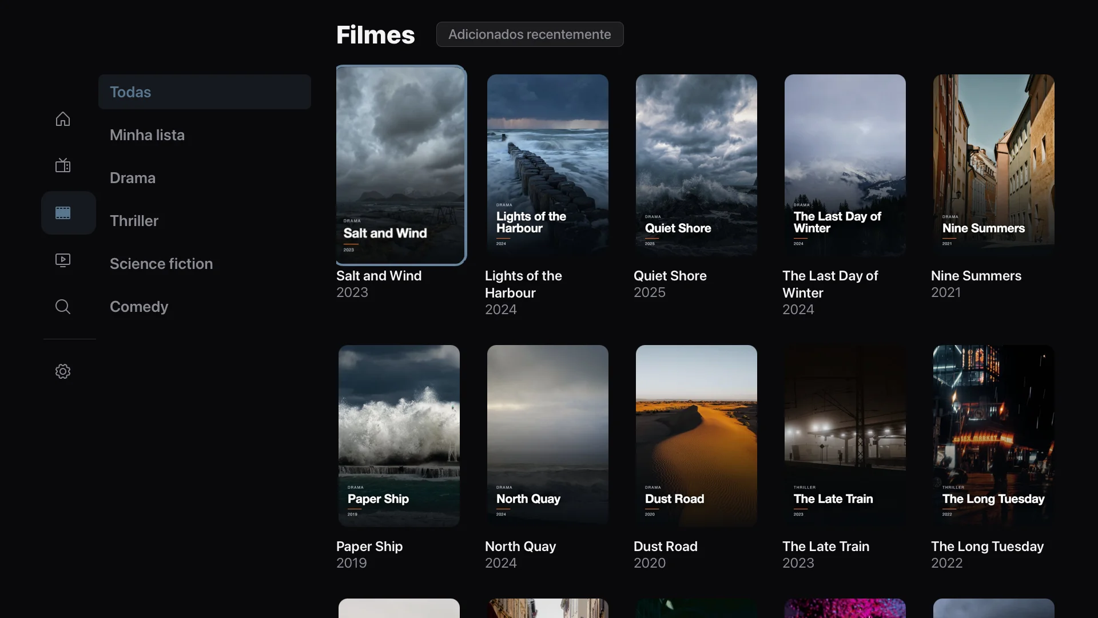Click the 'Dust Road' title below poster
This screenshot has height=618, width=1098.
[x=666, y=546]
